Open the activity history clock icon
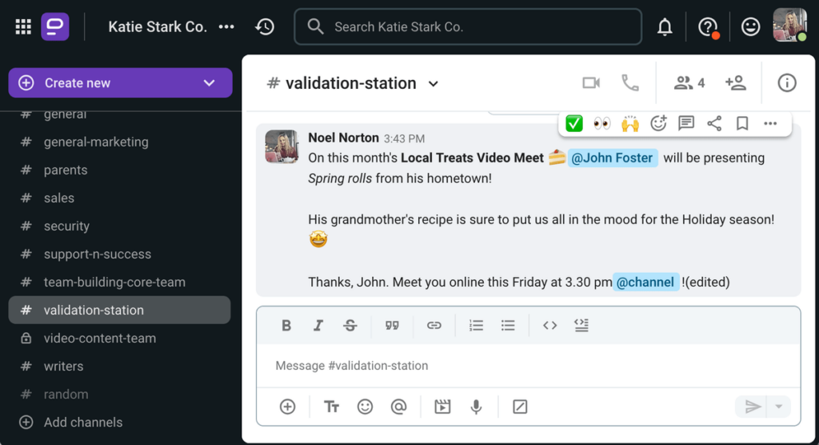The image size is (819, 445). pos(265,26)
